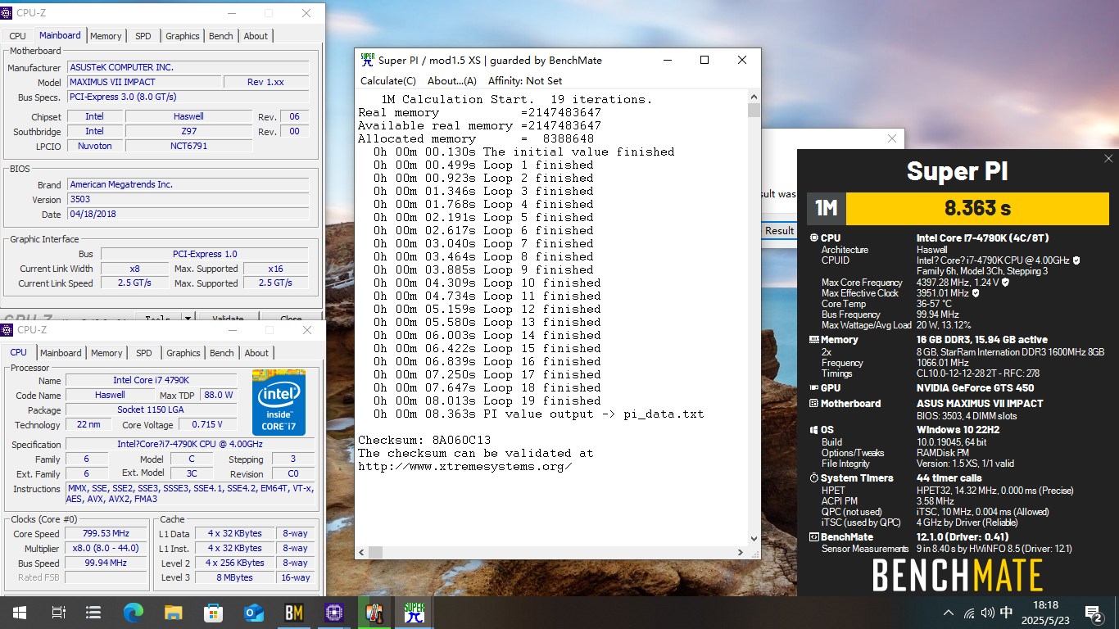Click the Motherboard section icon in BenchMate panel
Image resolution: width=1119 pixels, height=629 pixels.
(x=813, y=404)
